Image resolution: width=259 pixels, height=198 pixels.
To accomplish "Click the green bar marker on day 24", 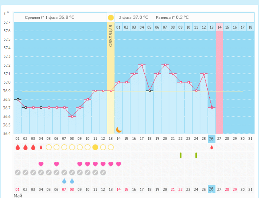I will (196, 155).
